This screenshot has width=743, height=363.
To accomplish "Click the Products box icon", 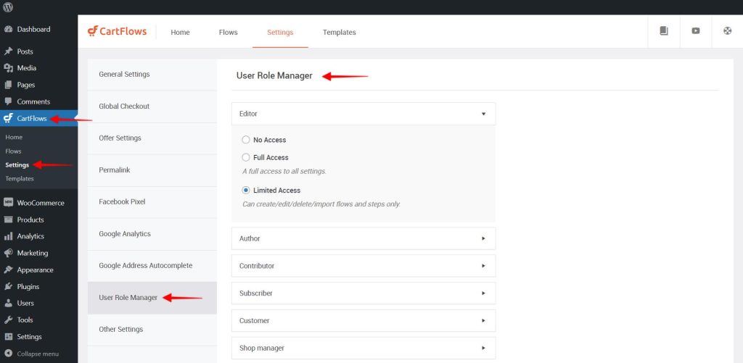I will pos(8,220).
